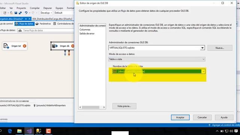The height and width of the screenshot is (135, 240).
Task: Click the Save All icon in toolbar
Action: [20, 13]
